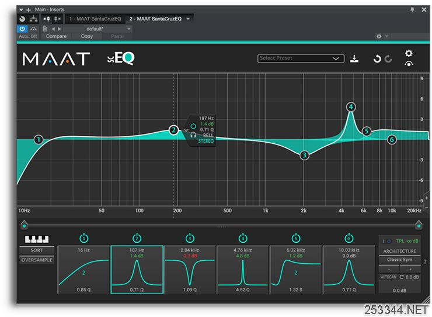Select EQ node 4 on the graph

[x=351, y=107]
